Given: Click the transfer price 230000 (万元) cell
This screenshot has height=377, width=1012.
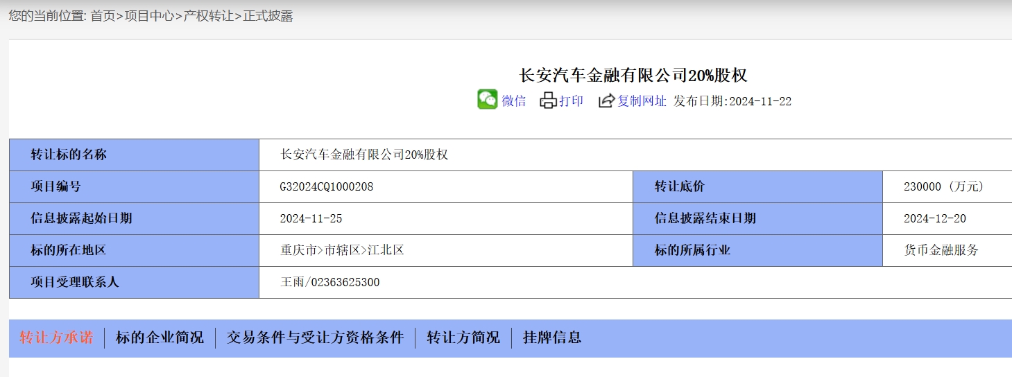Looking at the screenshot, I should click(947, 186).
